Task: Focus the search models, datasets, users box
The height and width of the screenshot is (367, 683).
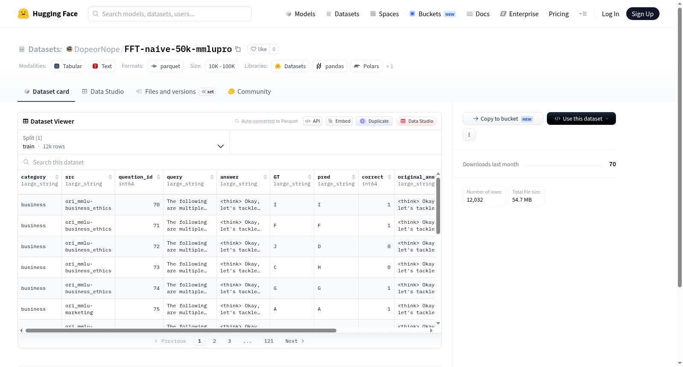Action: tap(170, 14)
